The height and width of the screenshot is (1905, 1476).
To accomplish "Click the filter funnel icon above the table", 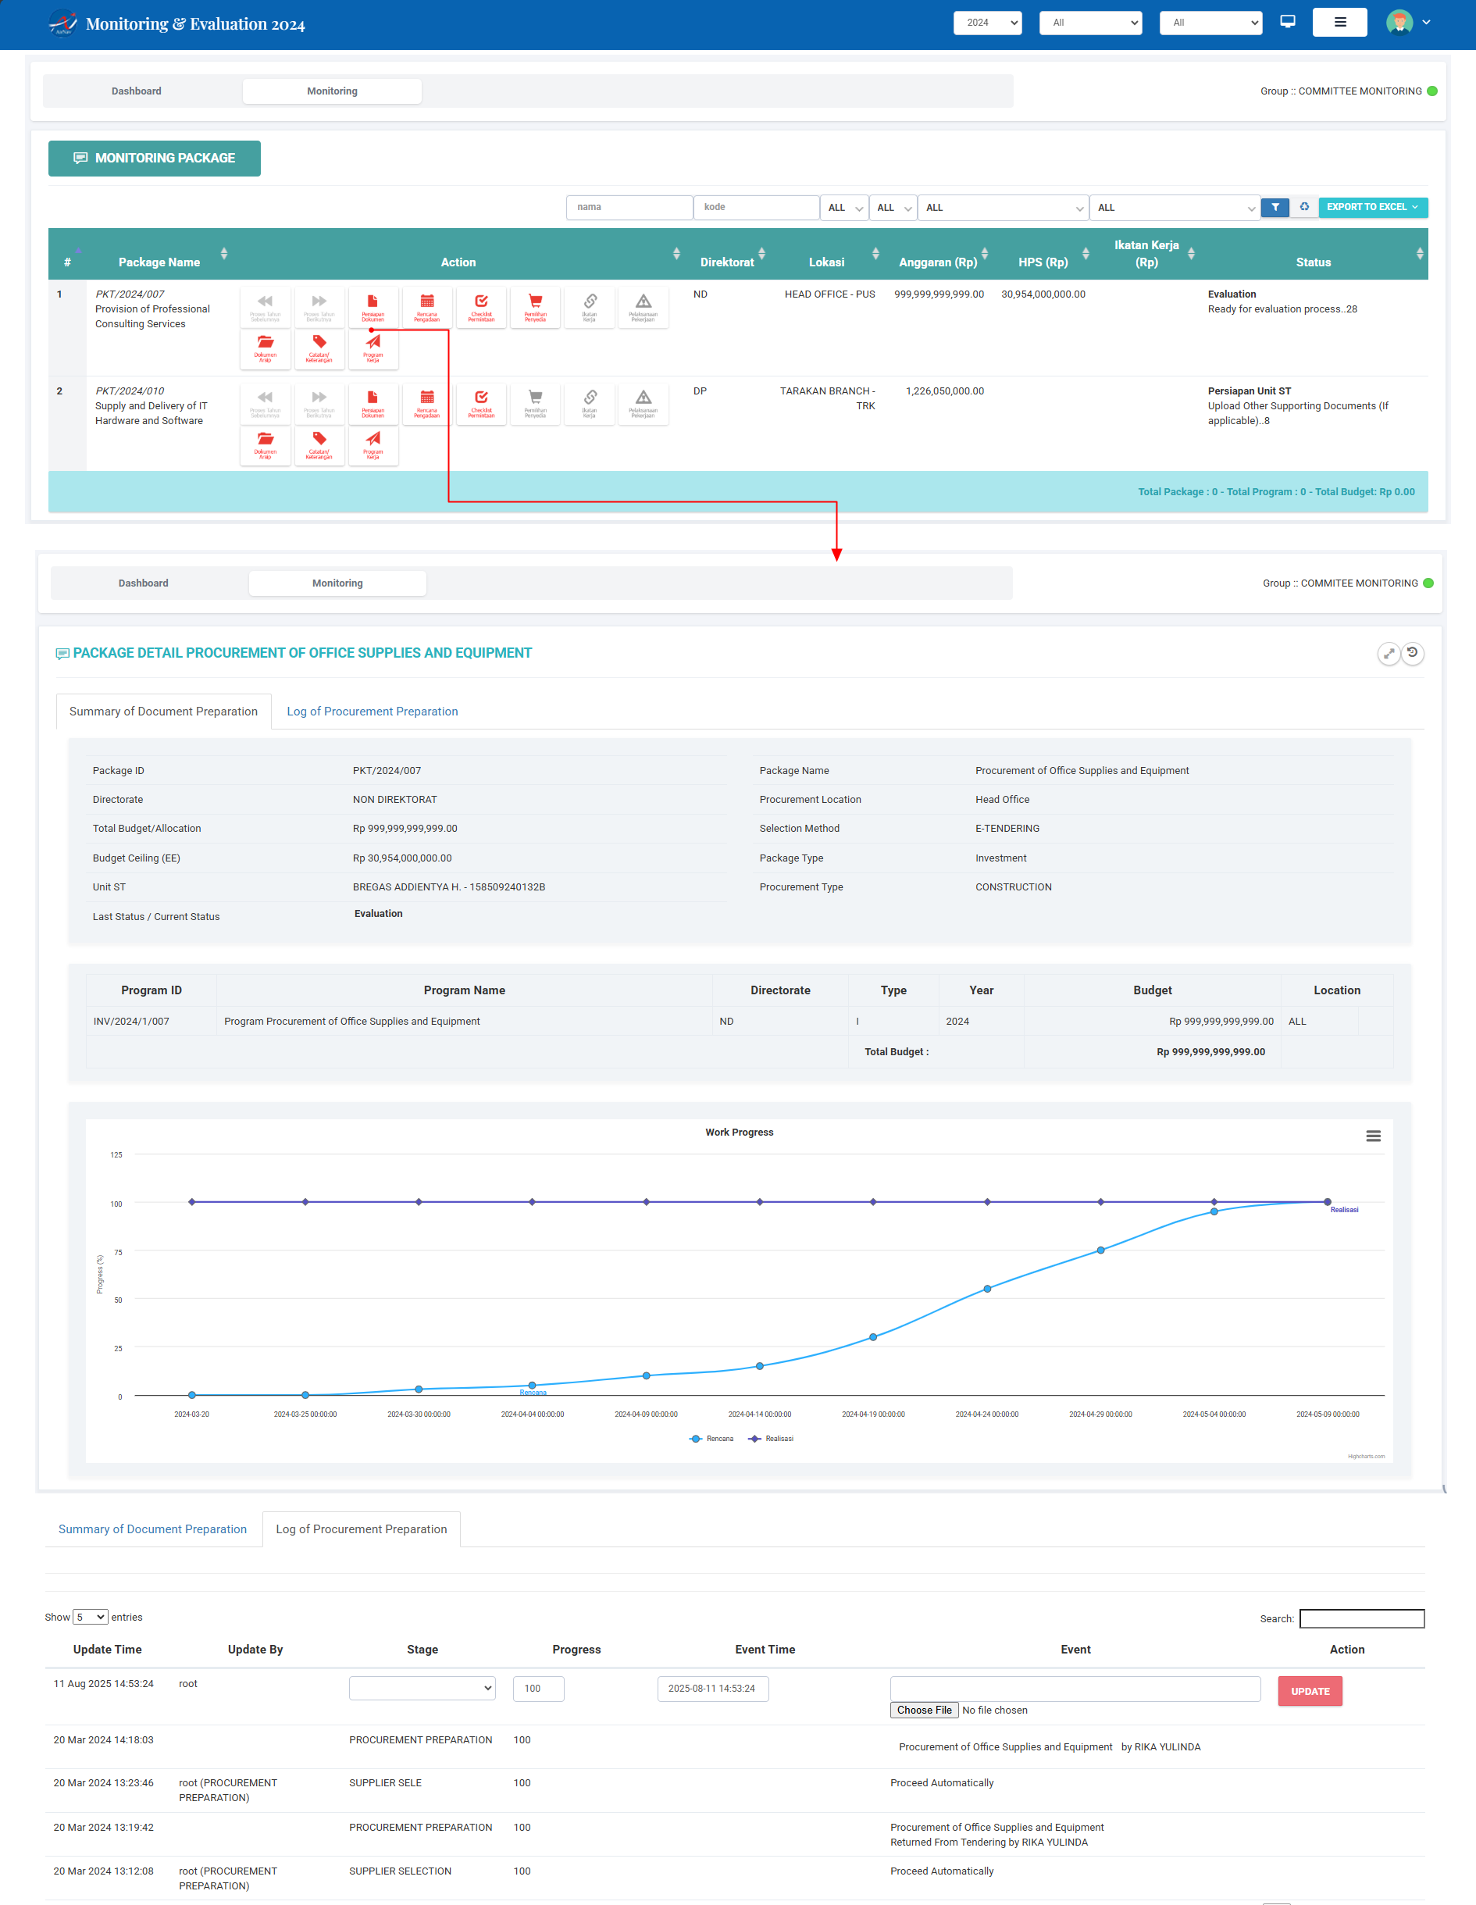I will [x=1275, y=208].
